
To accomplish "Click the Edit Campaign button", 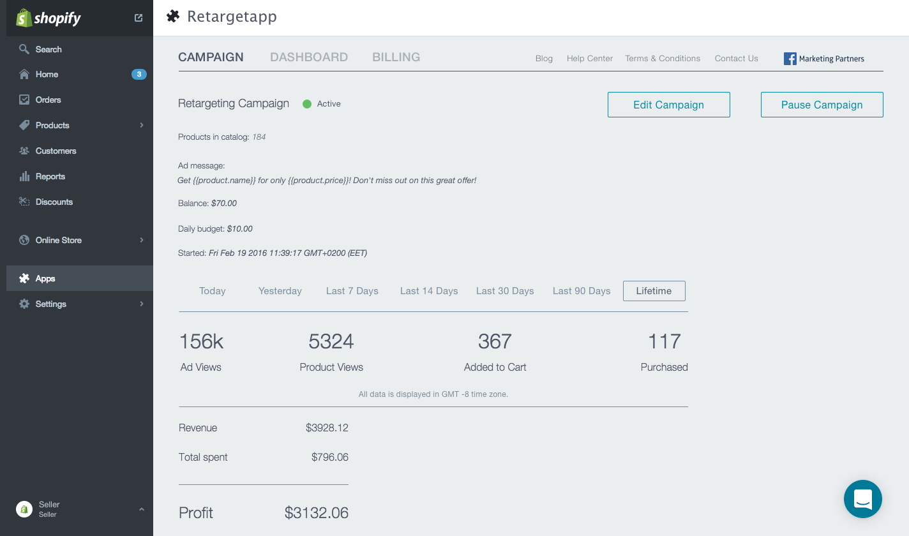I will point(668,104).
